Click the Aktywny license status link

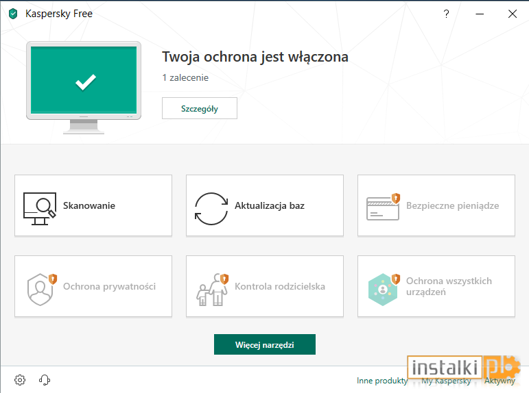point(499,381)
